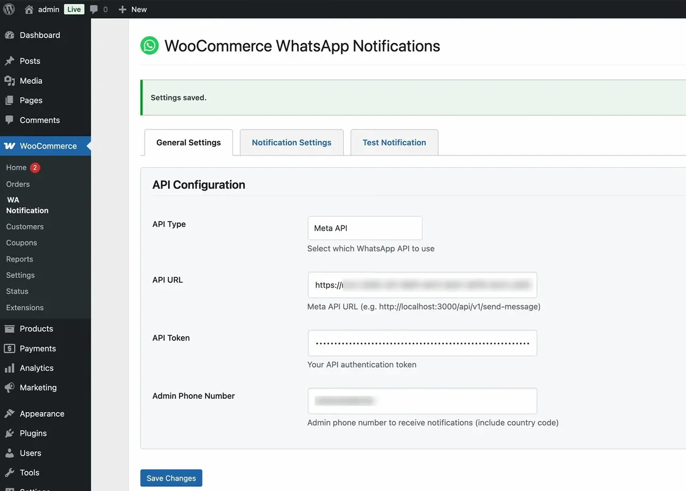Open the Products menu label
Screen dimensions: 686x491
(37, 329)
